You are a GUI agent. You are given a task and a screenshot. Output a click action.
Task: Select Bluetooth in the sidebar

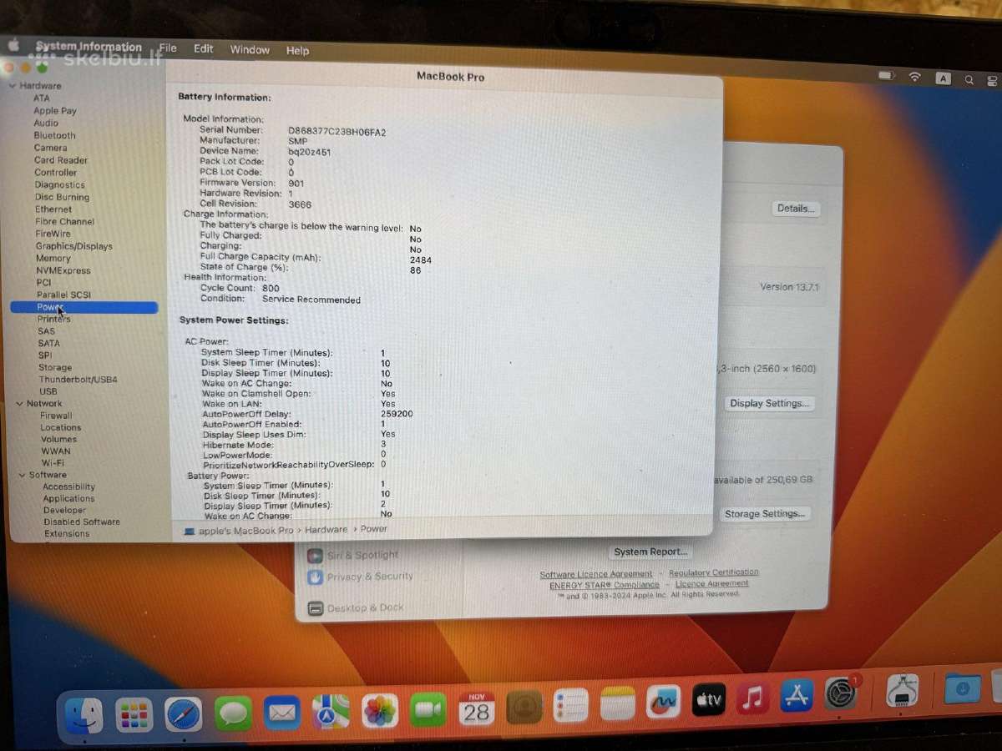coord(54,135)
